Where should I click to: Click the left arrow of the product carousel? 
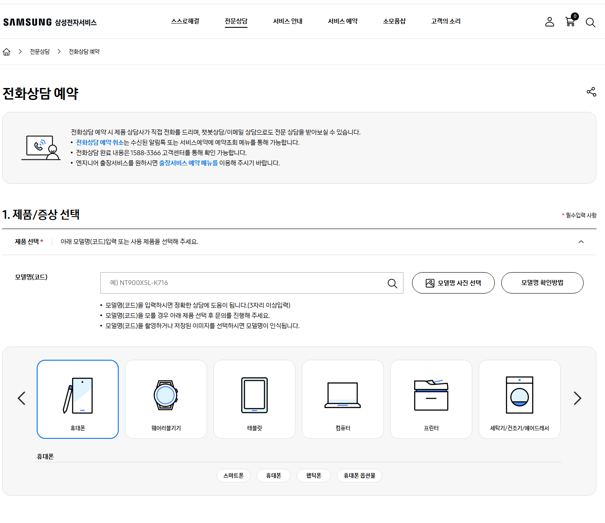22,398
